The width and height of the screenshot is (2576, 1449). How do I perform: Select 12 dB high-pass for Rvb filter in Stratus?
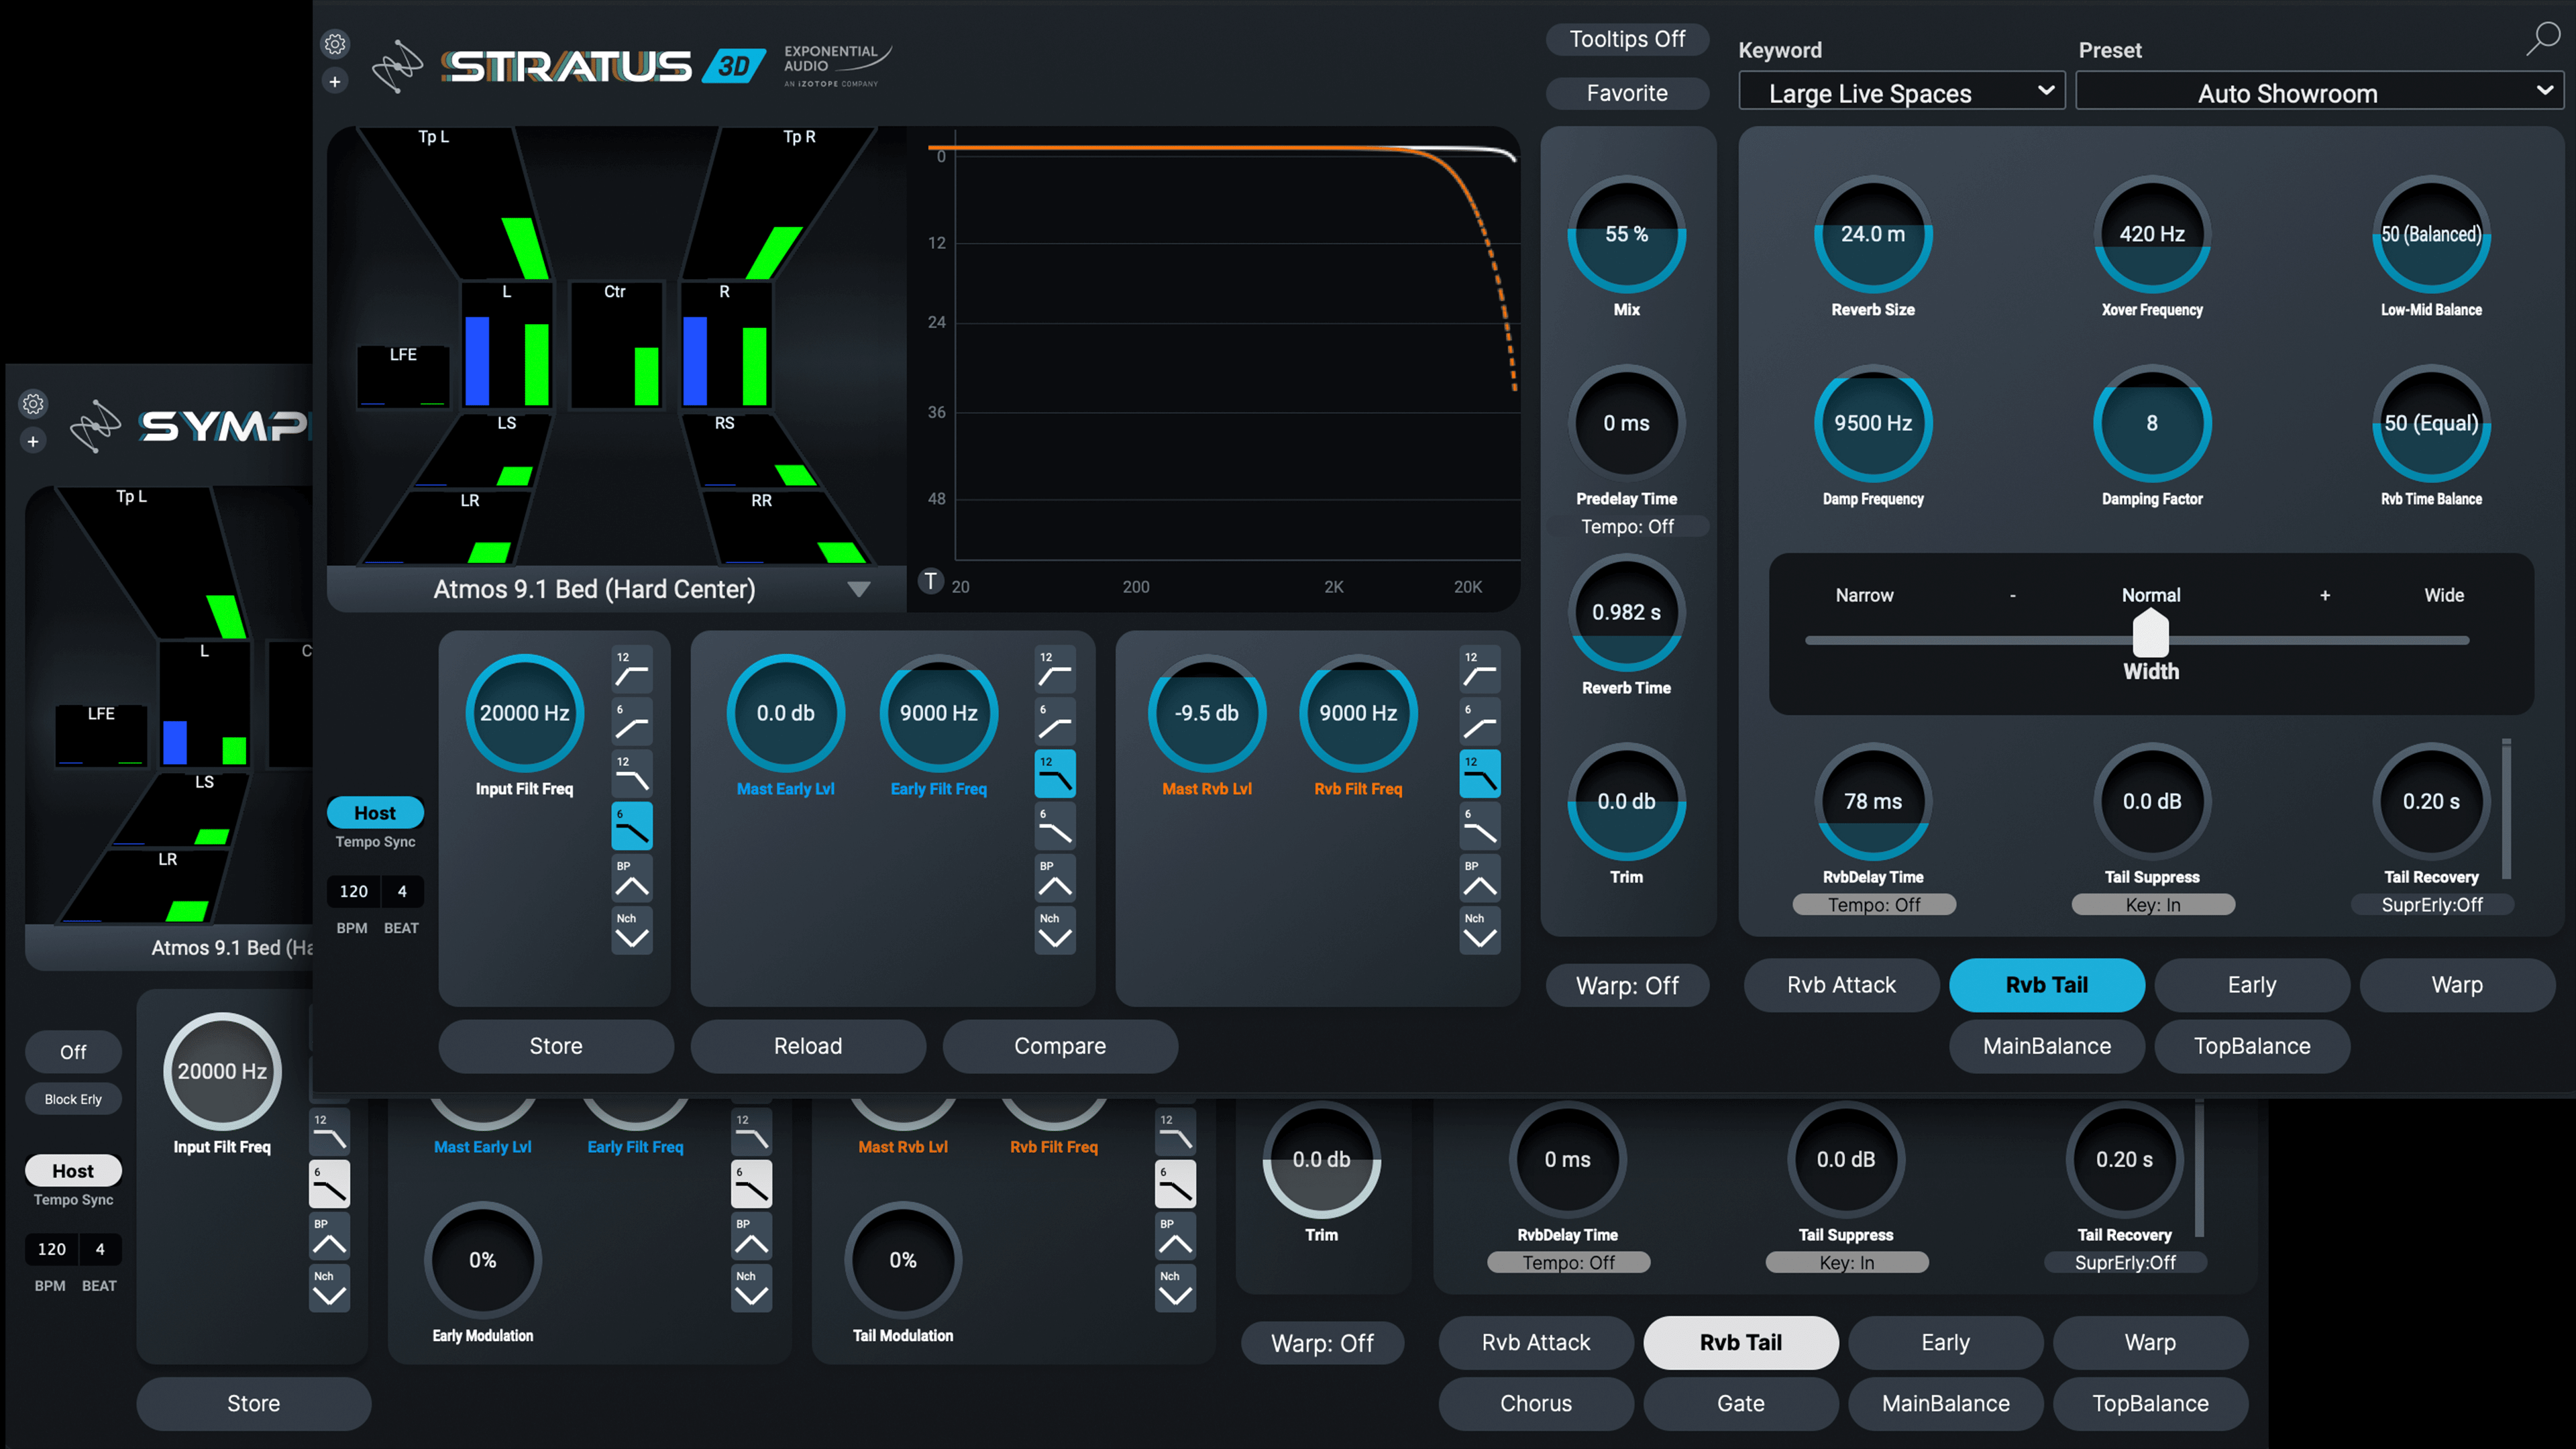coord(1480,670)
